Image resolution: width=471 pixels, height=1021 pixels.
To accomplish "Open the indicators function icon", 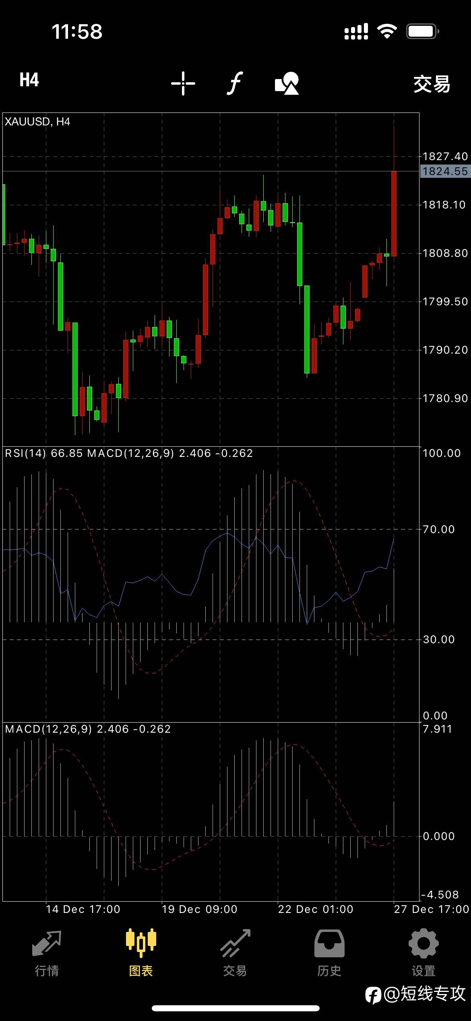I will point(235,83).
